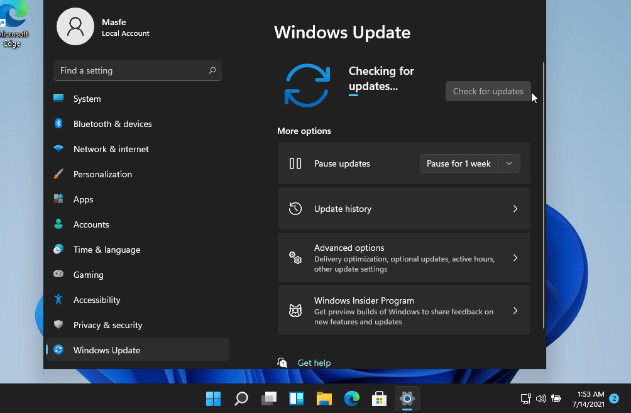This screenshot has height=413, width=631.
Task: Open Advanced options
Action: pyautogui.click(x=403, y=258)
